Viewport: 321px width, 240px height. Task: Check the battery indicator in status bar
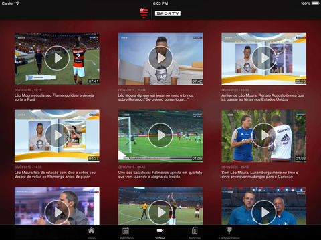click(315, 3)
